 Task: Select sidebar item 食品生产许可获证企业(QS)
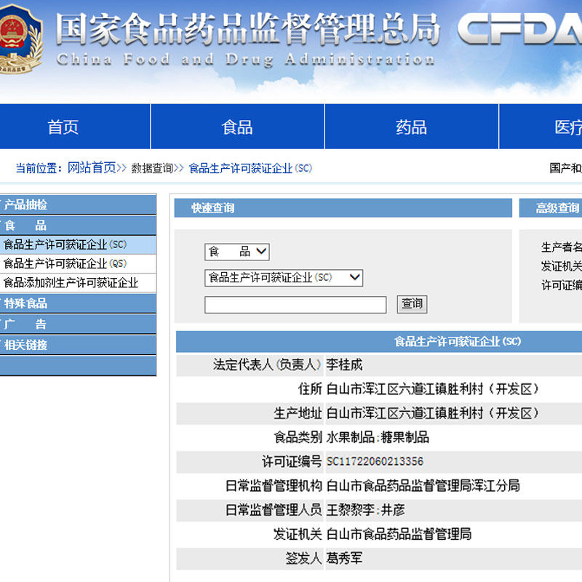78,264
